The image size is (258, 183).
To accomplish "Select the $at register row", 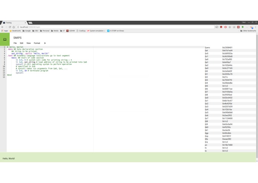I will point(230,50).
